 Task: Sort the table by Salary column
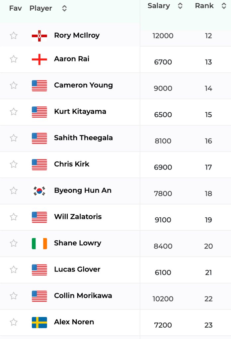[x=180, y=6]
